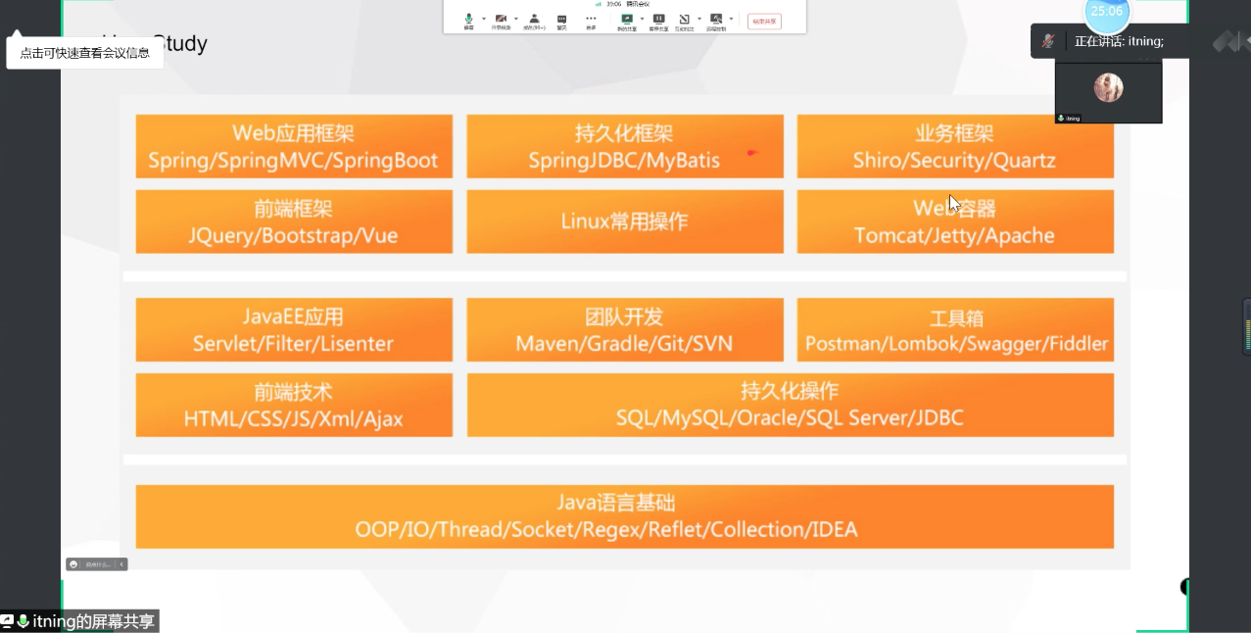Click the signal strength bars icon
Image resolution: width=1251 pixels, height=633 pixels.
tap(598, 4)
